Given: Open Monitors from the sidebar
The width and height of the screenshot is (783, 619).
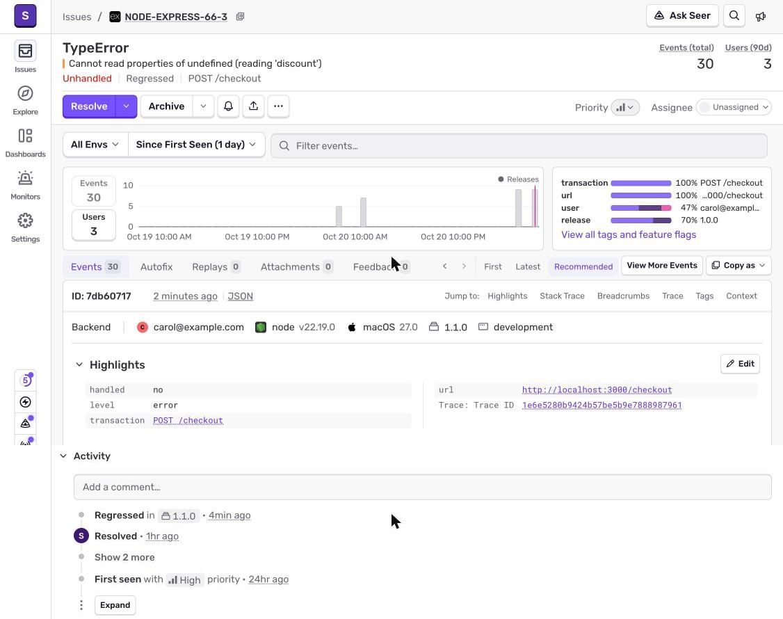Looking at the screenshot, I should [25, 185].
